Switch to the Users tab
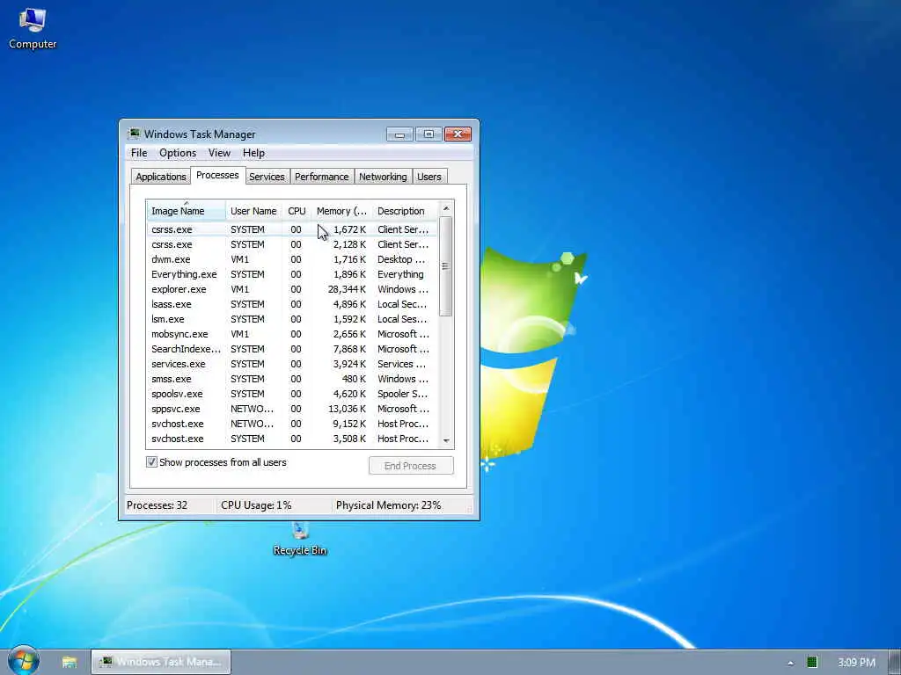The width and height of the screenshot is (901, 675). (x=429, y=177)
